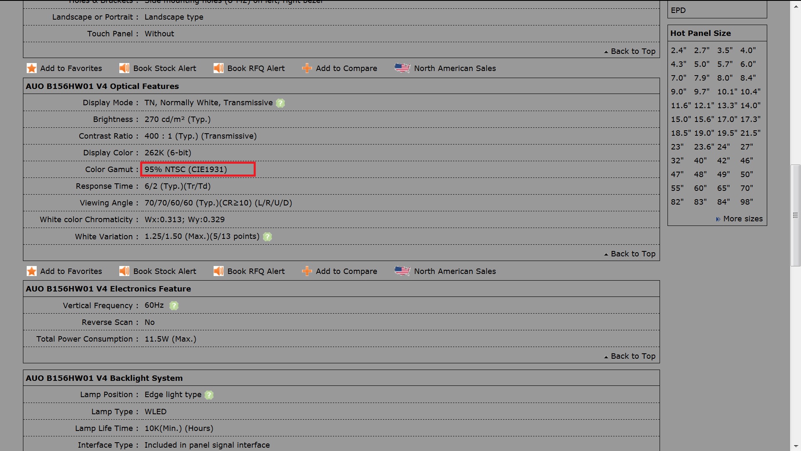Select the 17.3" hot panel size

(751, 119)
